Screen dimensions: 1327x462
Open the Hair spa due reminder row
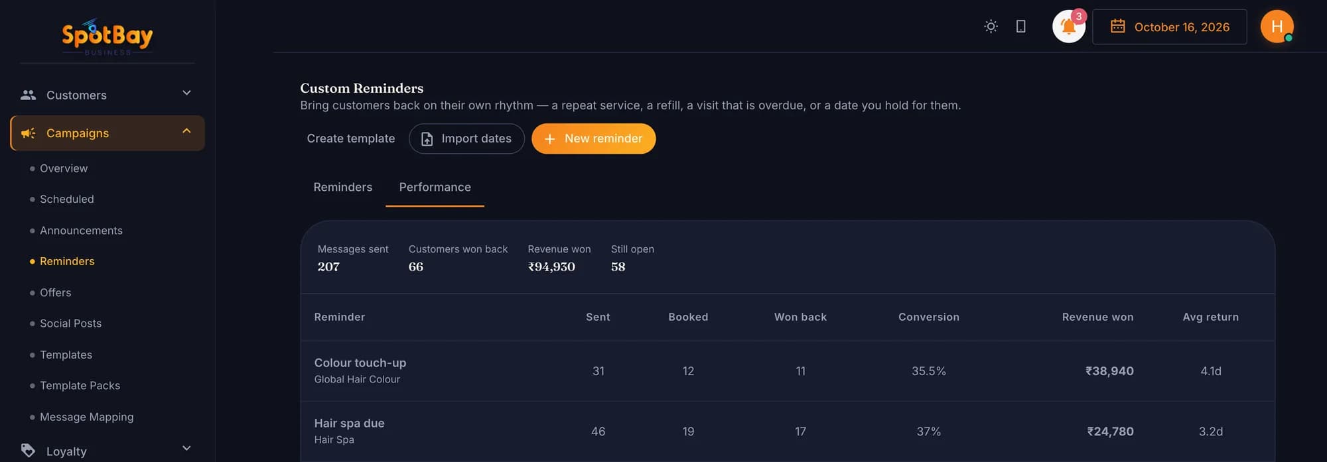click(x=788, y=432)
